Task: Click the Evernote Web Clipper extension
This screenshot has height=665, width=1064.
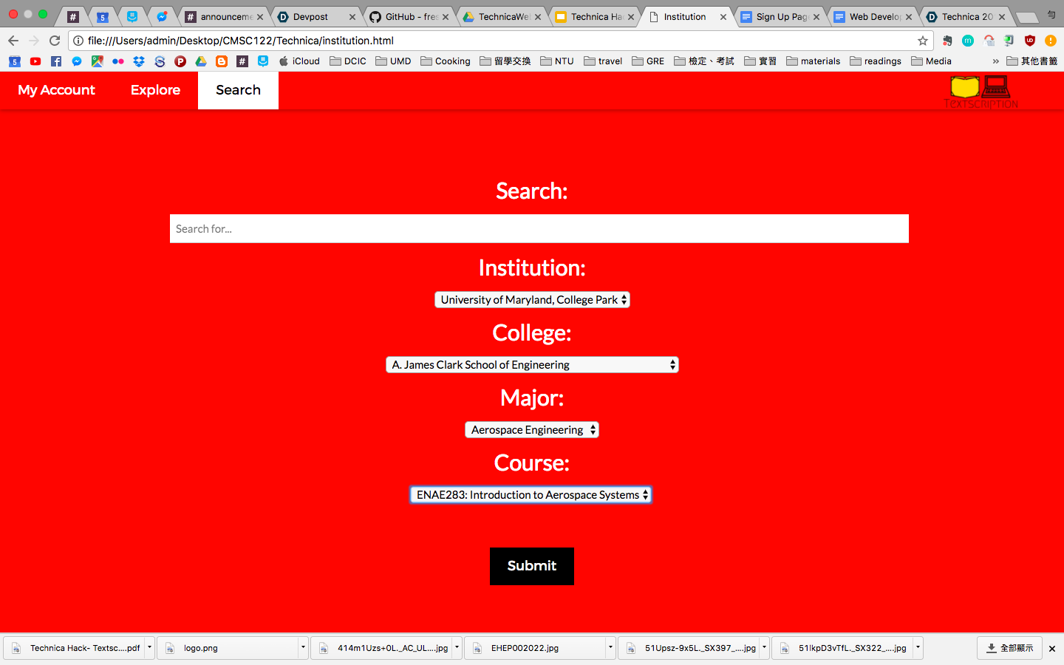Action: [x=947, y=41]
